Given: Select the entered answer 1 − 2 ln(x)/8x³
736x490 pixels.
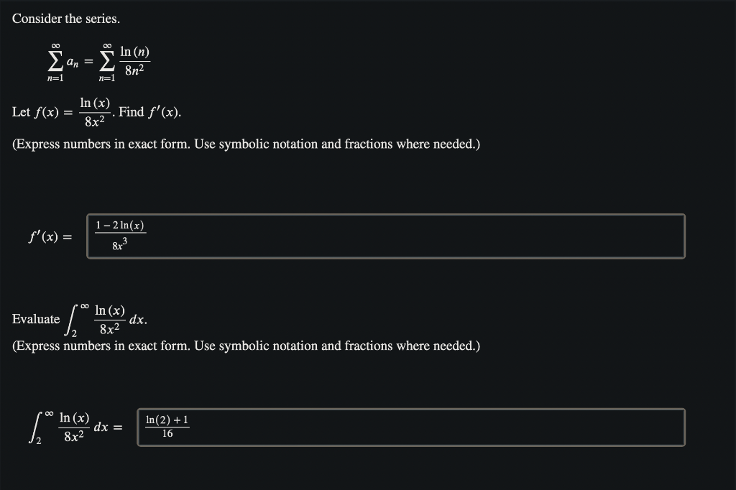Looking at the screenshot, I should (119, 234).
